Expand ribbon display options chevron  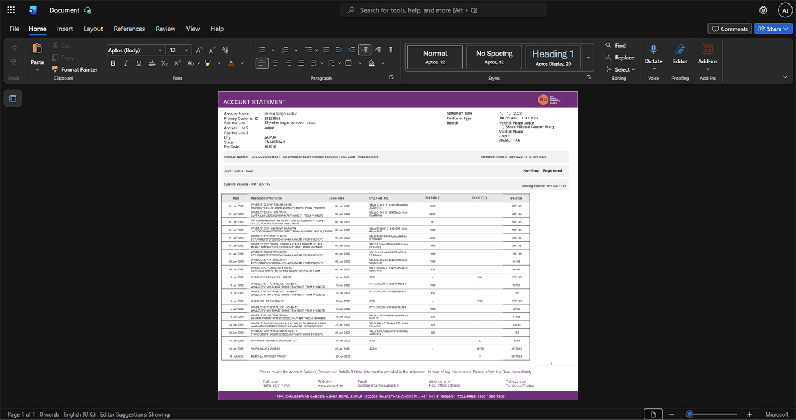(x=785, y=77)
